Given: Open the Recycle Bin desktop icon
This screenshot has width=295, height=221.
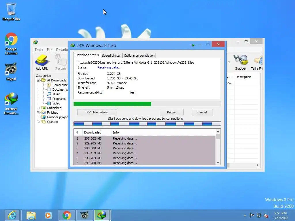Looking at the screenshot, I should tap(11, 12).
